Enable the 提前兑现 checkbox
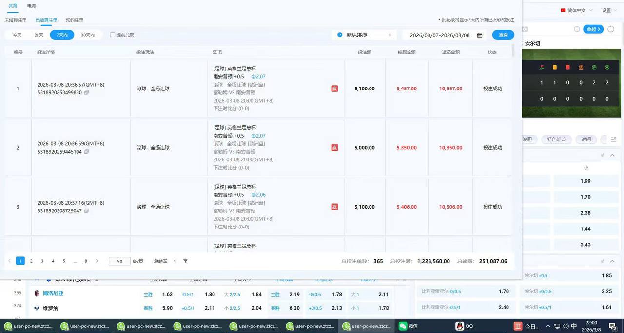The height and width of the screenshot is (333, 624). 113,35
